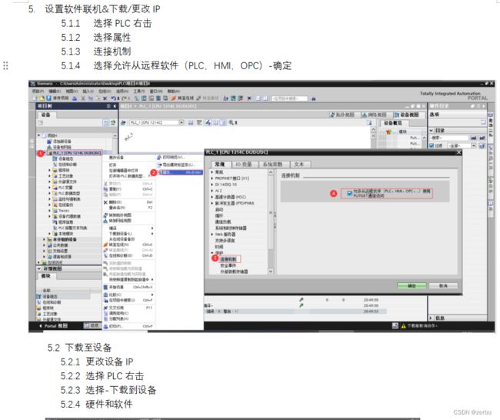Click the 取消 button in the dialog
The width and height of the screenshot is (500, 420).
pyautogui.click(x=443, y=285)
